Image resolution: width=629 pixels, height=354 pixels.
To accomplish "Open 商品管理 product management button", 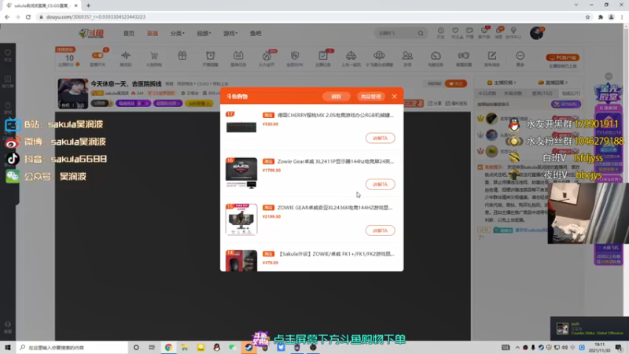I will pyautogui.click(x=370, y=97).
